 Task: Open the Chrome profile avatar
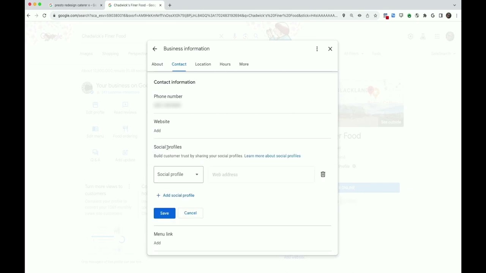pyautogui.click(x=448, y=16)
